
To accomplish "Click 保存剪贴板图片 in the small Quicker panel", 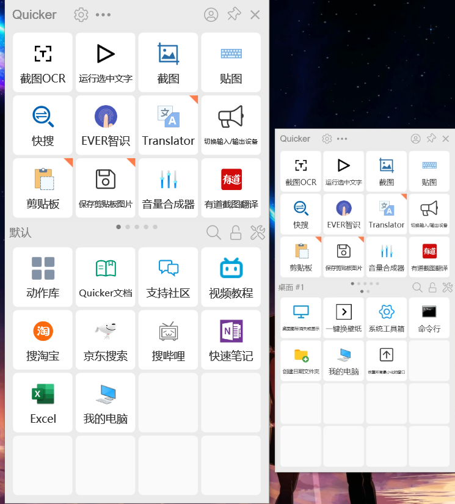I will (x=343, y=257).
